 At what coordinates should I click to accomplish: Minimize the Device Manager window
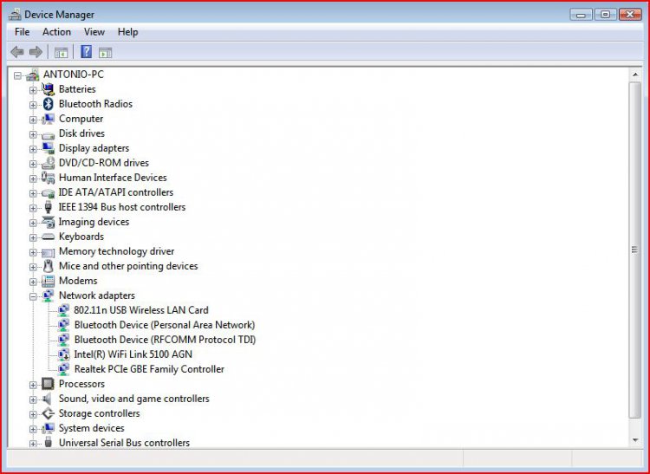pyautogui.click(x=581, y=15)
